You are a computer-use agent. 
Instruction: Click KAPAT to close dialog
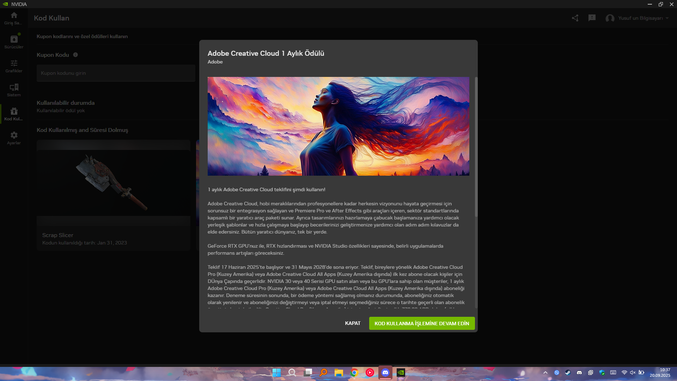tap(353, 323)
